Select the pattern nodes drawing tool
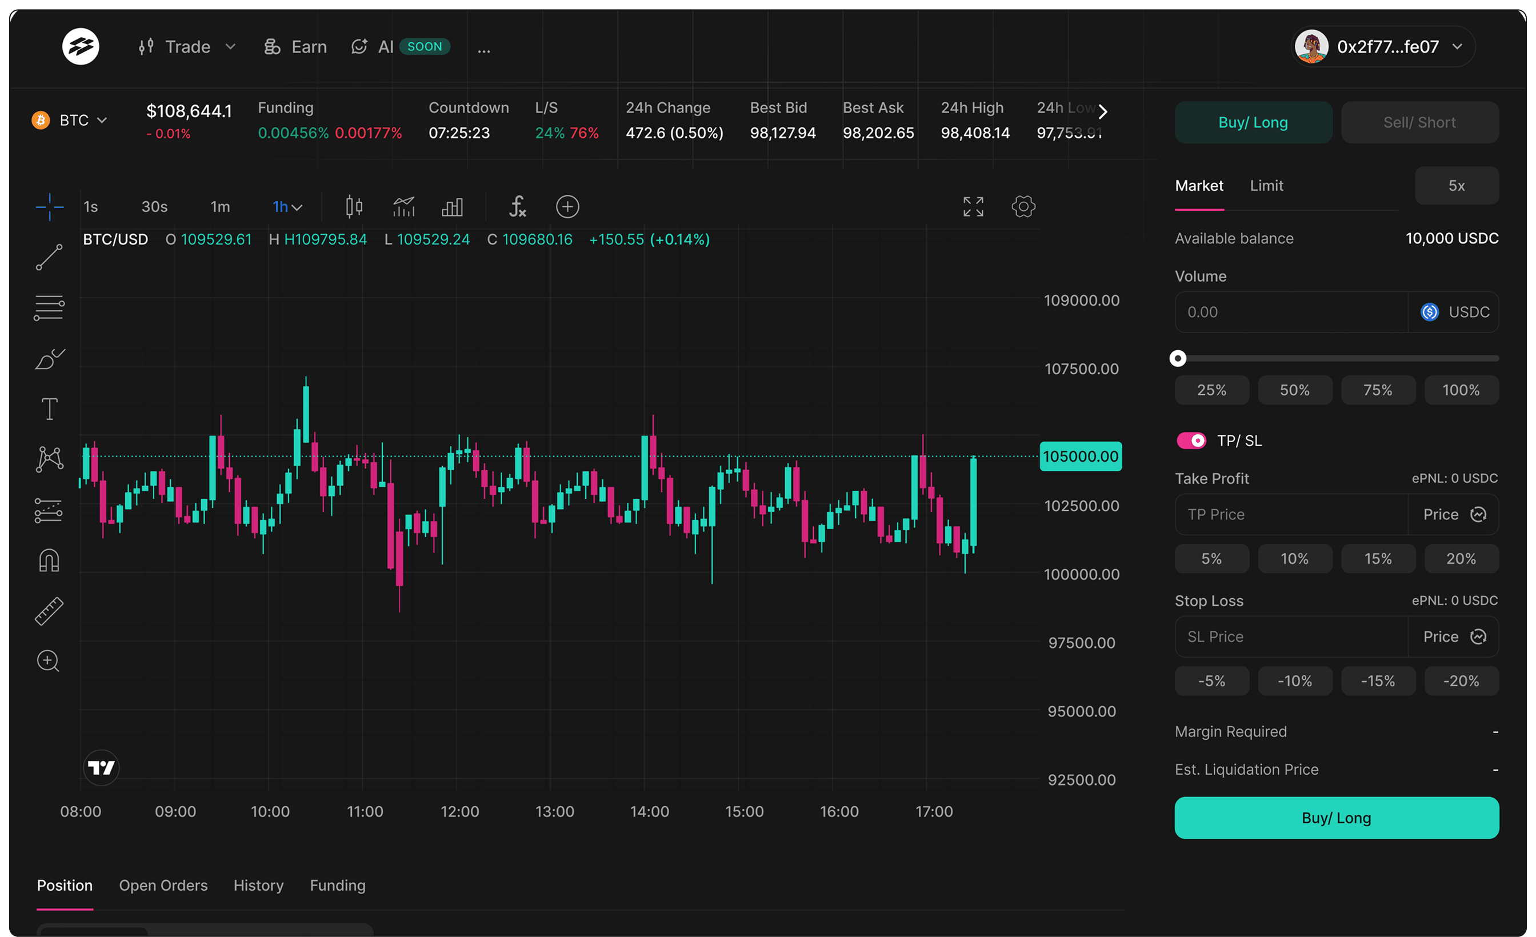The height and width of the screenshot is (937, 1536). coord(49,459)
